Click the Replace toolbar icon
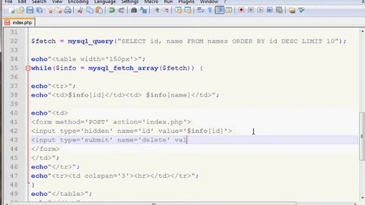Screen dimensions: 365x205 coord(144,10)
